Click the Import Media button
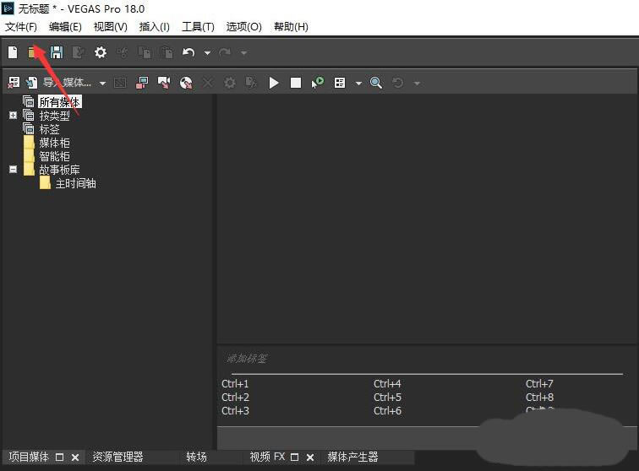Viewport: 639px width, 471px height. tap(61, 83)
